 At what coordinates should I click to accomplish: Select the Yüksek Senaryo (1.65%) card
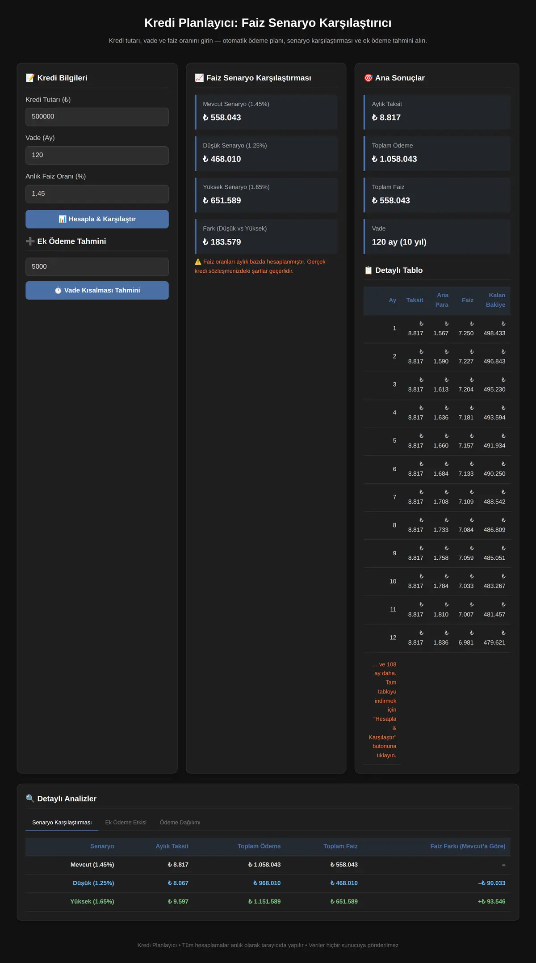[x=266, y=195]
